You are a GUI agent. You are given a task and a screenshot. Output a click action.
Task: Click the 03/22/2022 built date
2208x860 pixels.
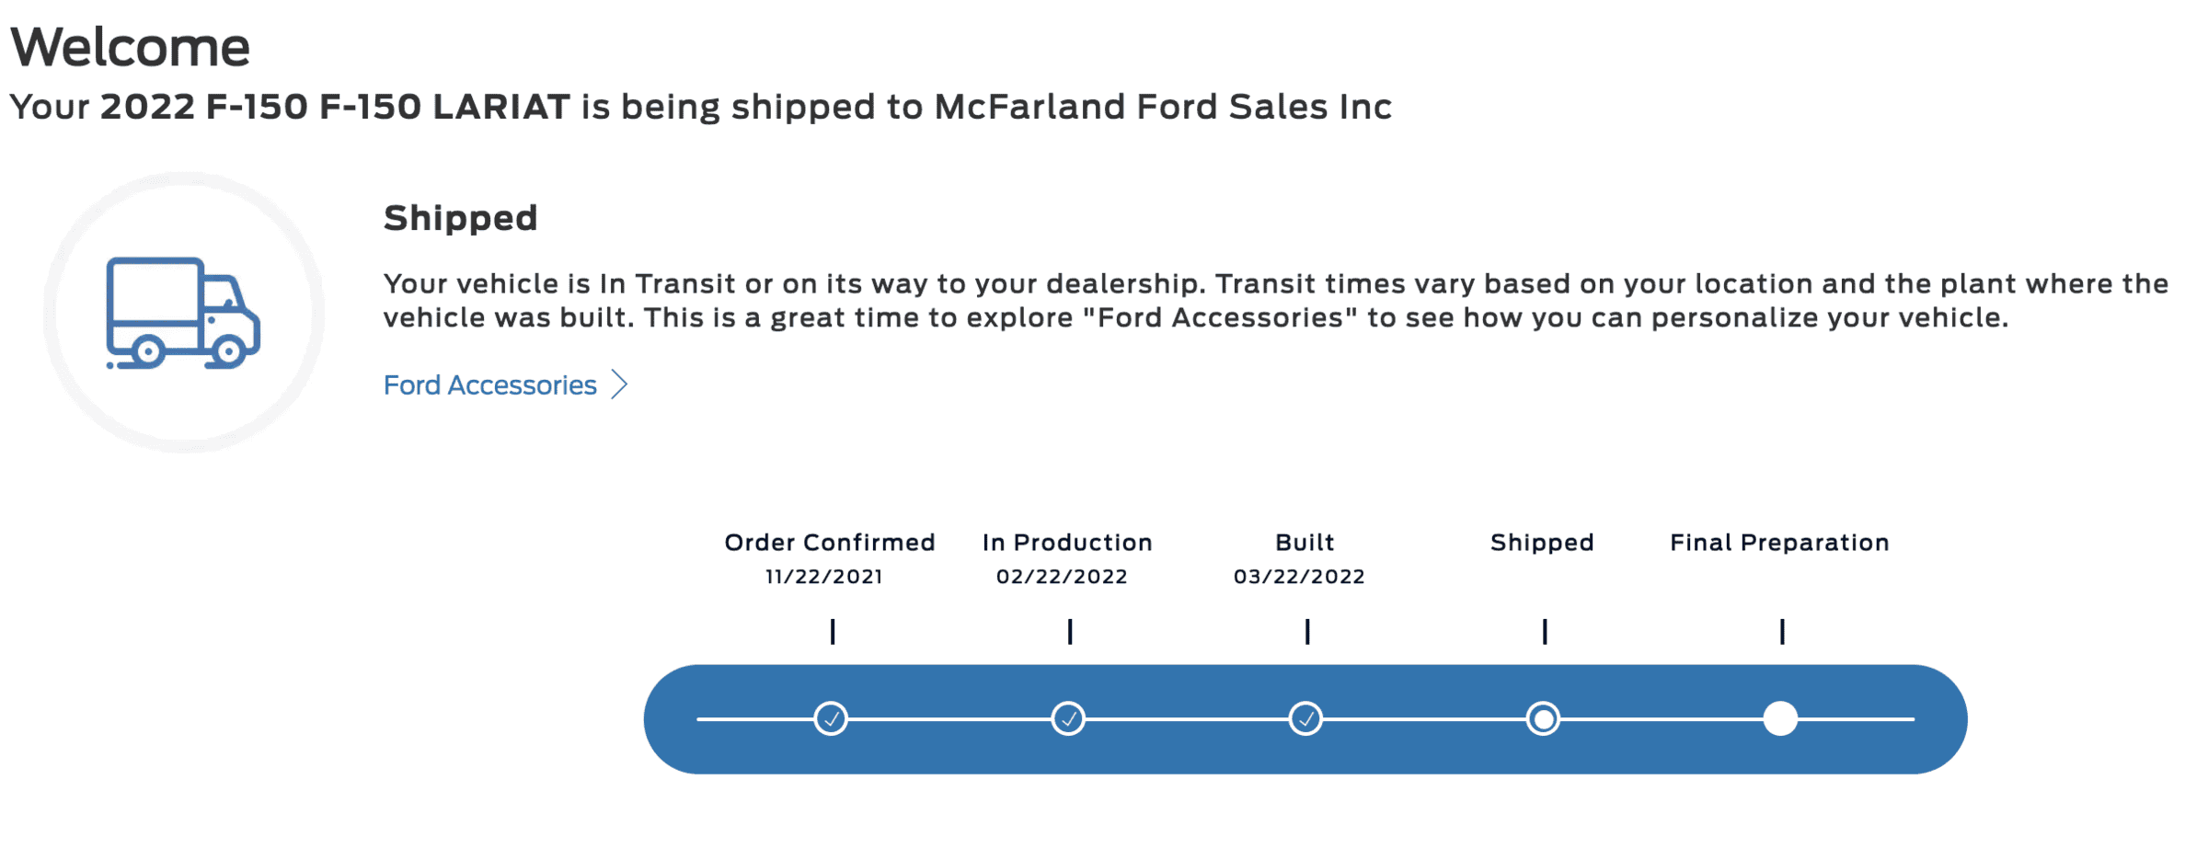pos(1299,577)
